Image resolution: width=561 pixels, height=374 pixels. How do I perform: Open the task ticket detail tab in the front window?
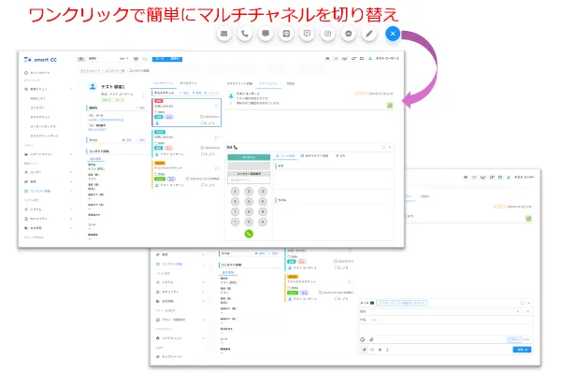tap(239, 84)
